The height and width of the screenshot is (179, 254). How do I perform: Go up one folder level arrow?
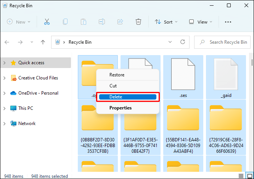click(x=43, y=42)
